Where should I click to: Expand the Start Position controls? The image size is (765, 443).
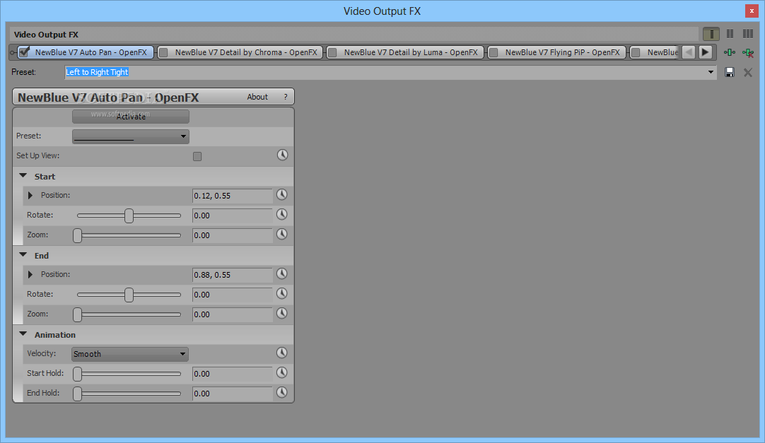click(30, 196)
